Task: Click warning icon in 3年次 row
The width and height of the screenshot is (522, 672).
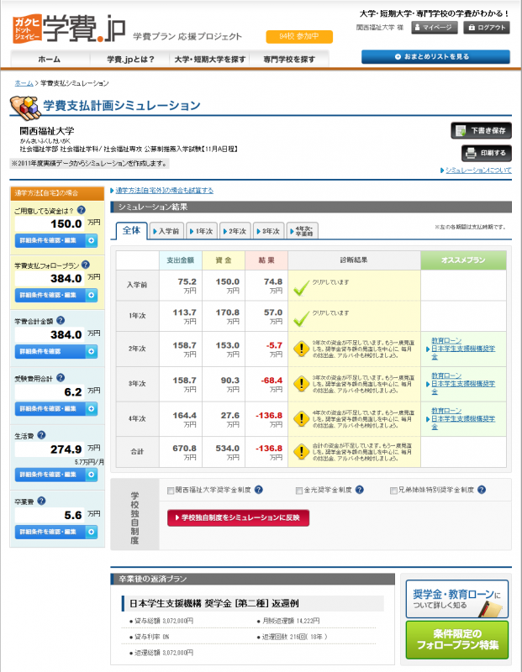Action: point(302,384)
